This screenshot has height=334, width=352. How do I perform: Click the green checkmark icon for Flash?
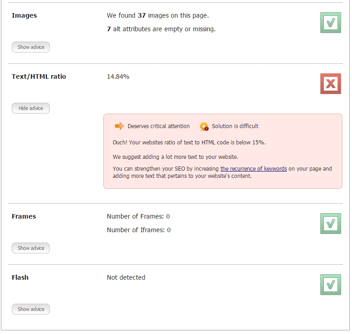(x=330, y=285)
